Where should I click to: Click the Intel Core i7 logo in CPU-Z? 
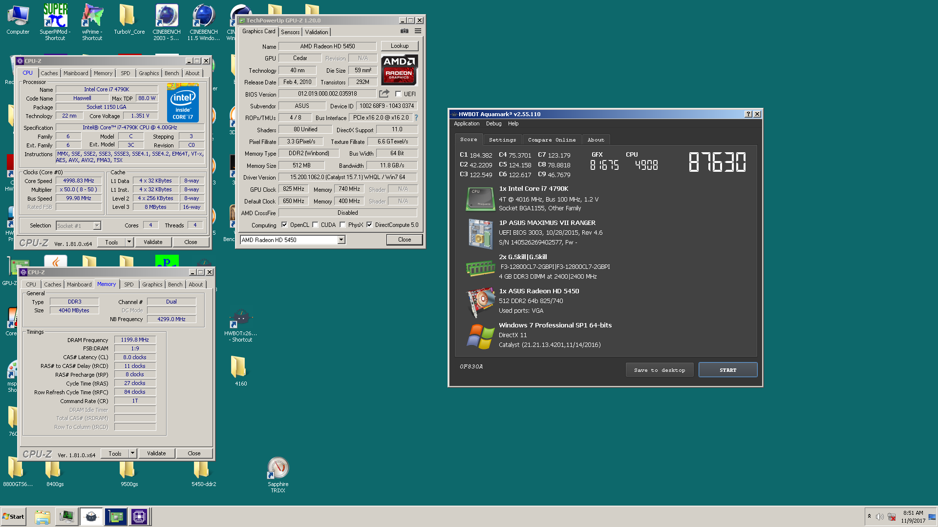pyautogui.click(x=183, y=103)
